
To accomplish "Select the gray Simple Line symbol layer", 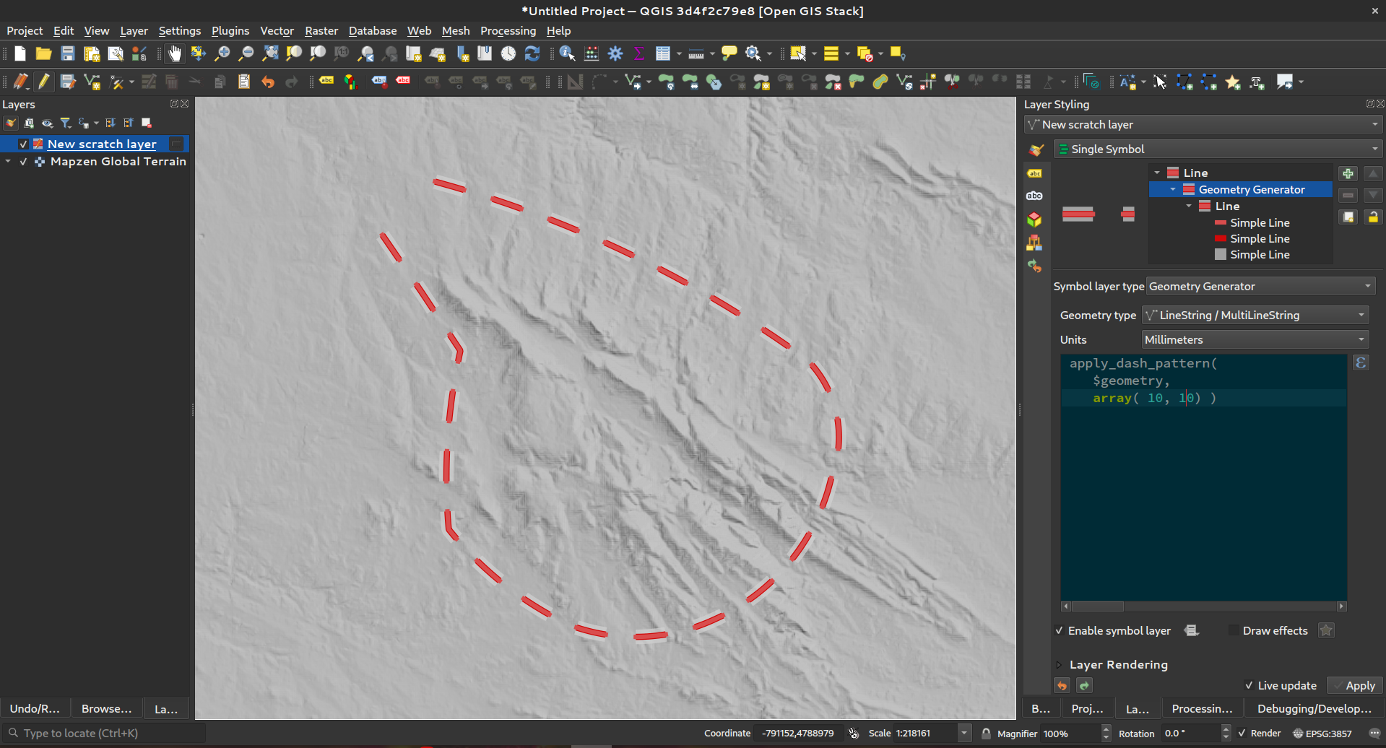I will [x=1259, y=255].
